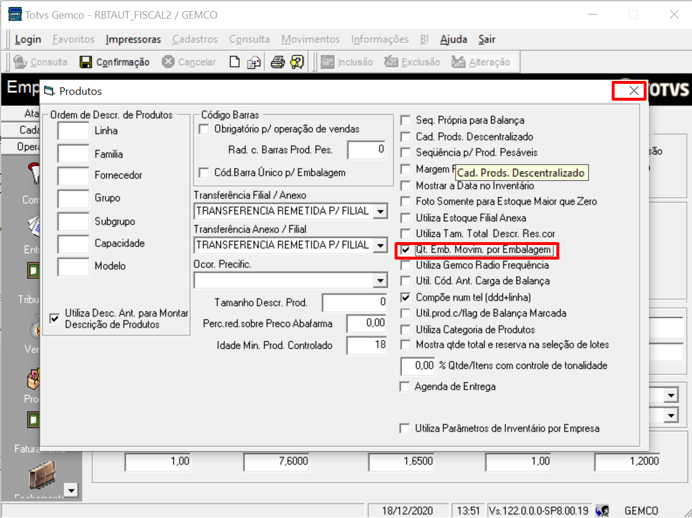The image size is (692, 518).
Task: Click the Inclusão toolbar icon
Action: point(328,62)
